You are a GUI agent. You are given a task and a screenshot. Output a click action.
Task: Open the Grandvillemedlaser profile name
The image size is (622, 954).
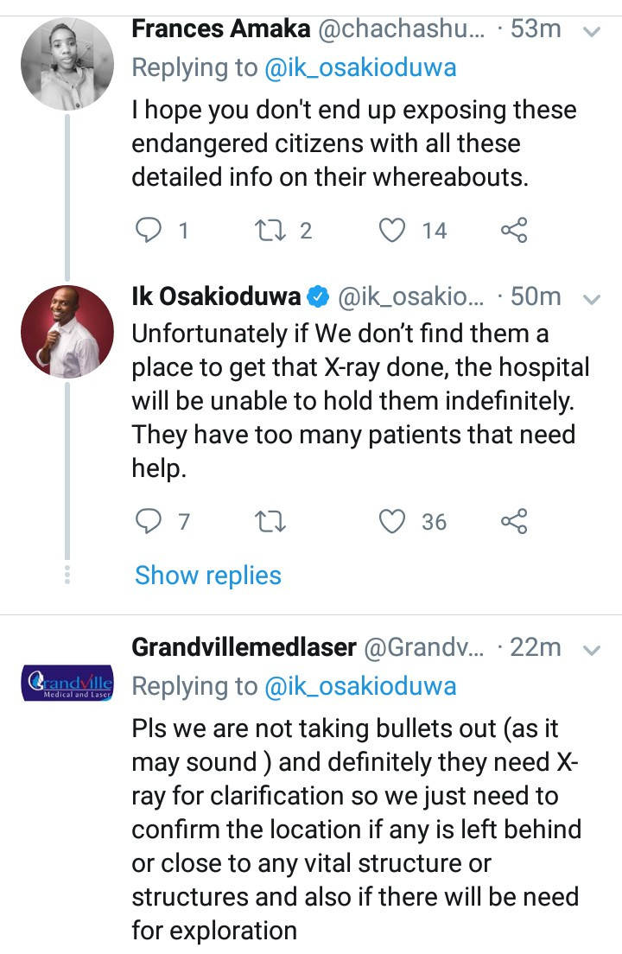click(243, 647)
